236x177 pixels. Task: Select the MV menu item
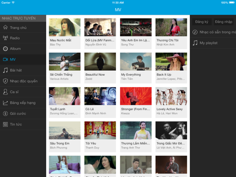coord(23,59)
